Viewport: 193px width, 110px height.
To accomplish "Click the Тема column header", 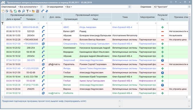I will [125, 17].
